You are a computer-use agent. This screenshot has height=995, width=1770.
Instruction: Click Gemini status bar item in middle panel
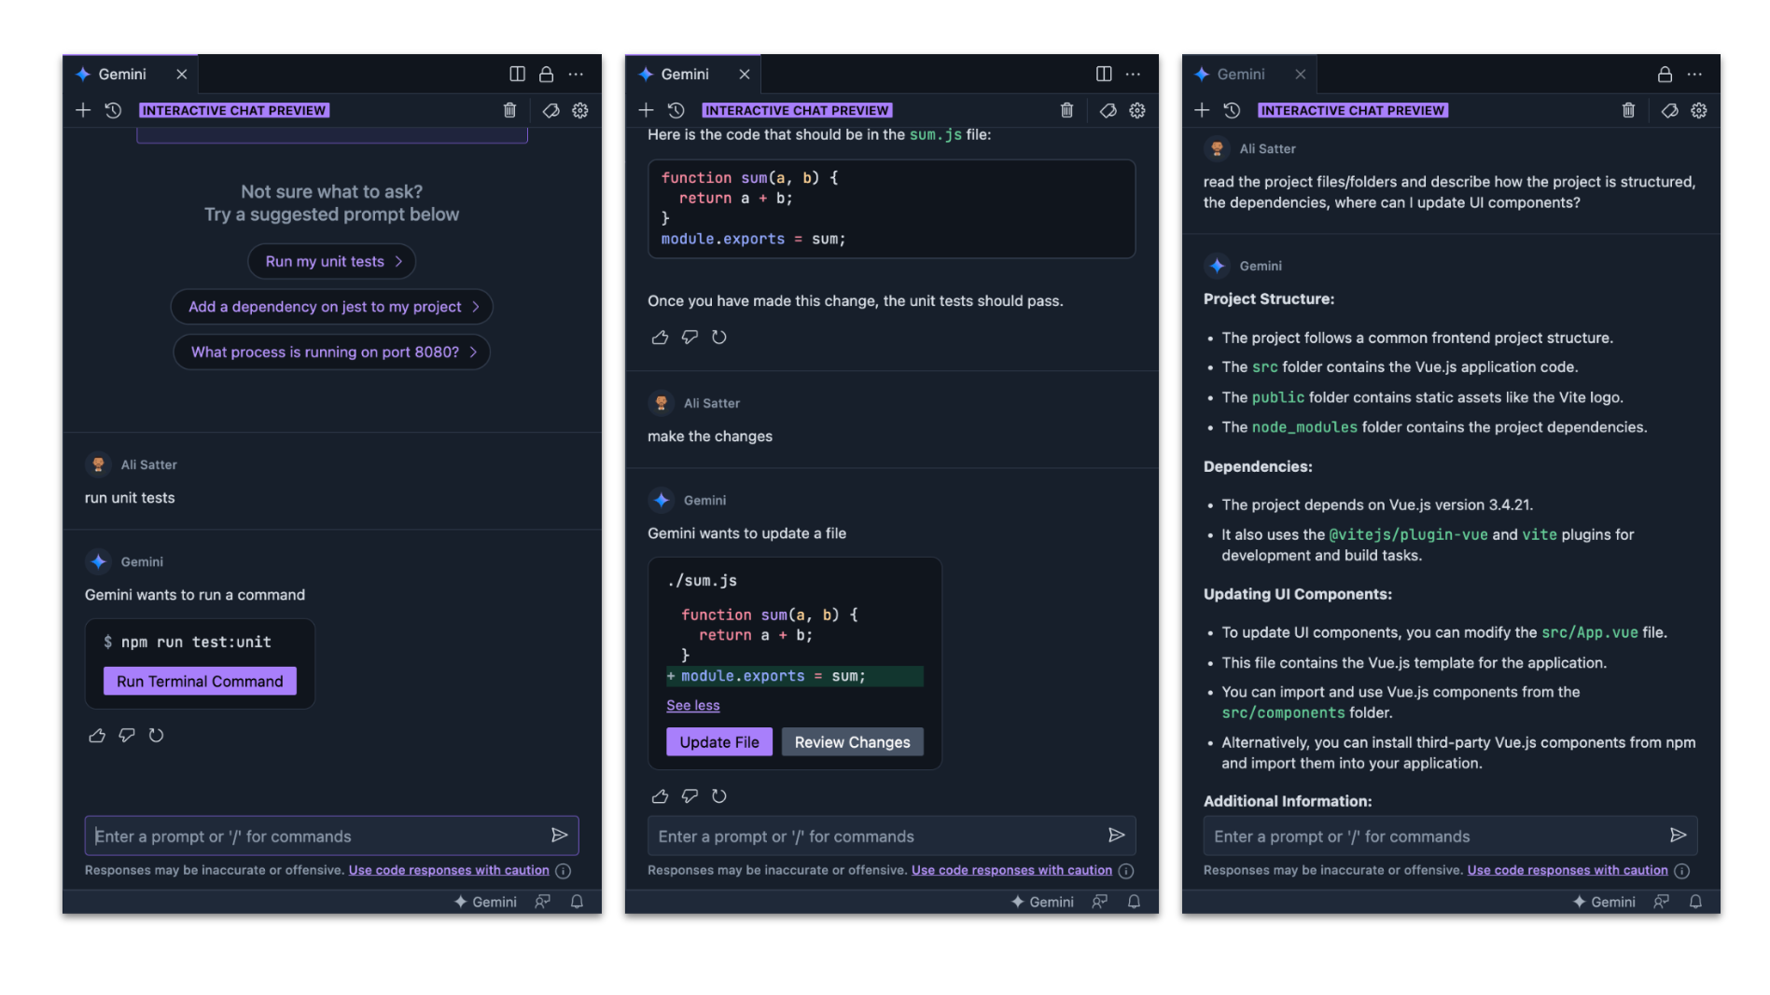[1042, 902]
